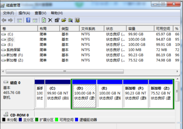Viewport: 183px width, 129px height.
Task: Click the green refresh toolbar icon
Action: (x=44, y=20)
